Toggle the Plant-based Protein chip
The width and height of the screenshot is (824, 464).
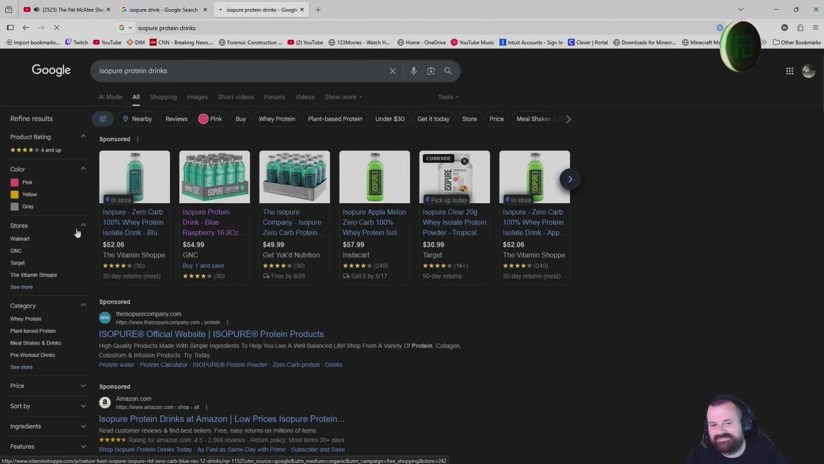pos(335,119)
